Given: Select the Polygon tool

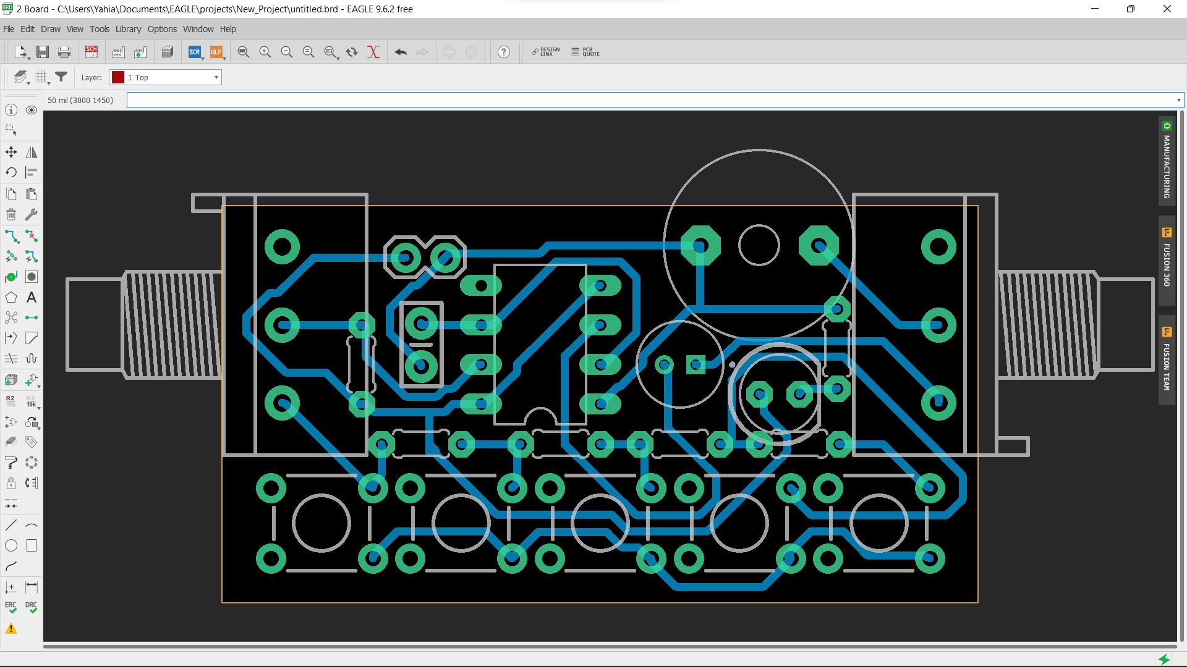Looking at the screenshot, I should (x=11, y=298).
